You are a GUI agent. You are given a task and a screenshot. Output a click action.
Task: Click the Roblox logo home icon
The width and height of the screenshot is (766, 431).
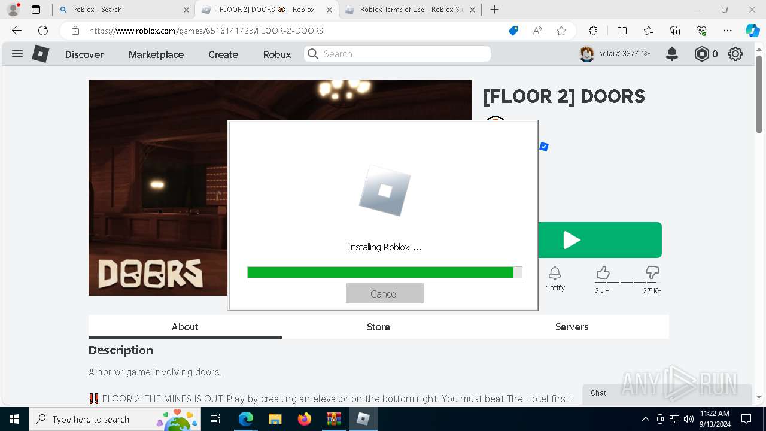(41, 54)
